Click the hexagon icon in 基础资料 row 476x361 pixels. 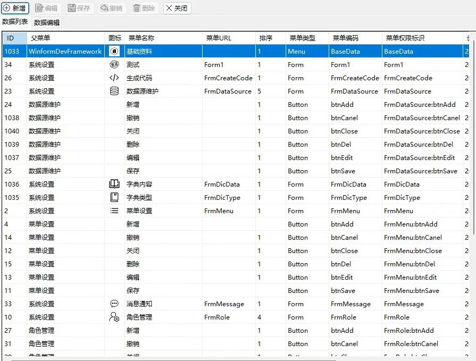[114, 51]
